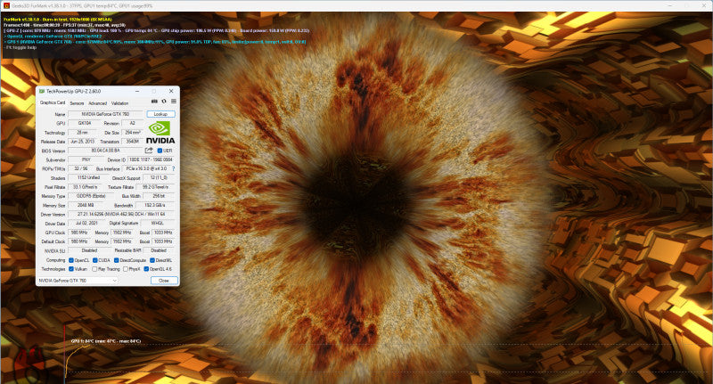
Task: Toggle the Vulkan checkbox
Action: tap(71, 269)
